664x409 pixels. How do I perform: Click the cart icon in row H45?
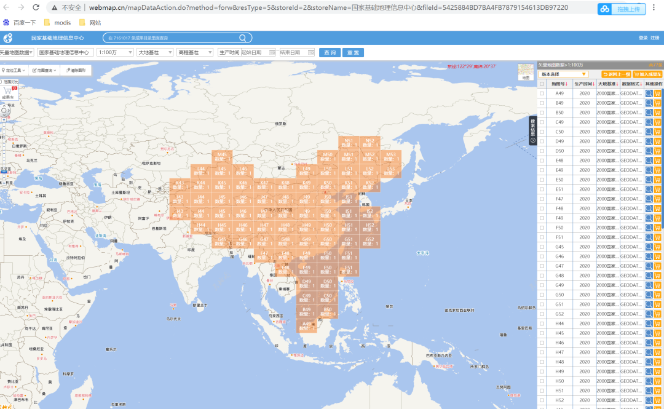tap(657, 333)
